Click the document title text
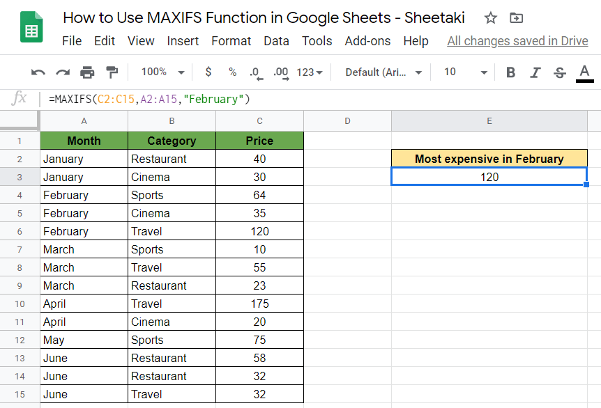This screenshot has height=408, width=601. point(264,17)
